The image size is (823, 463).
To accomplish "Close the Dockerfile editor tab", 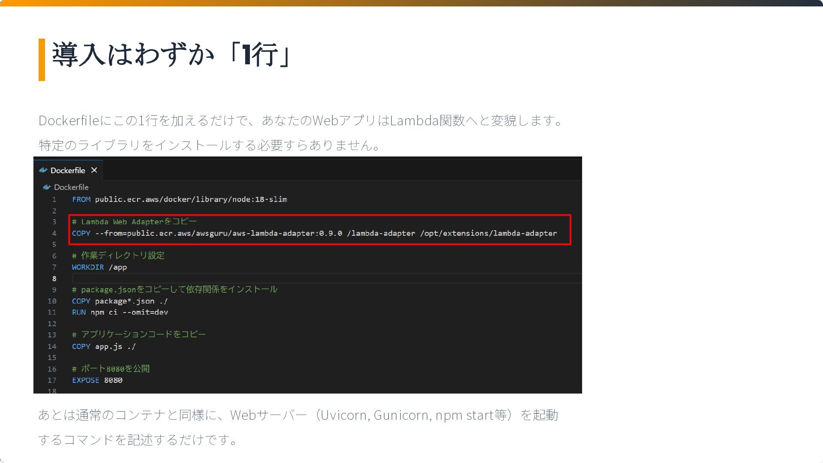I will coord(94,170).
